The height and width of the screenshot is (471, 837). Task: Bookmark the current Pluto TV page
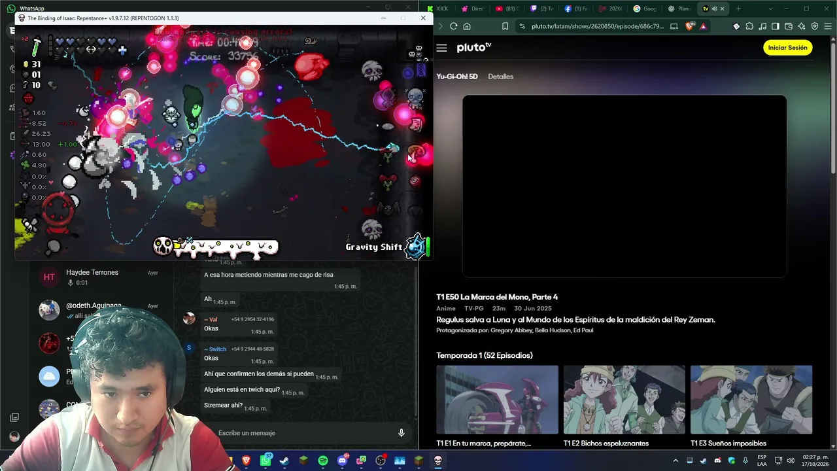(505, 26)
